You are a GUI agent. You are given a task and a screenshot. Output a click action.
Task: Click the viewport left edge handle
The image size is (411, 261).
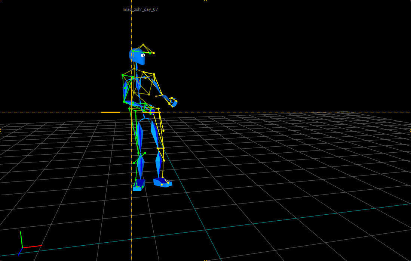pyautogui.click(x=1, y=130)
